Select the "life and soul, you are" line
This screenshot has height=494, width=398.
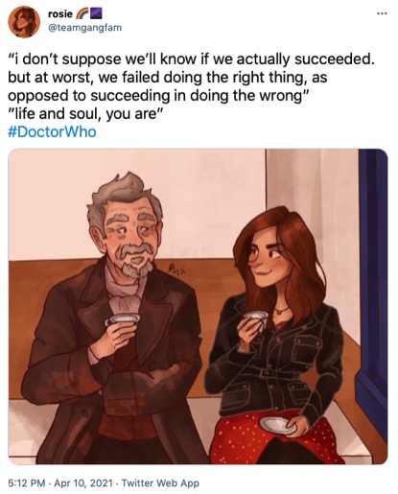[85, 113]
